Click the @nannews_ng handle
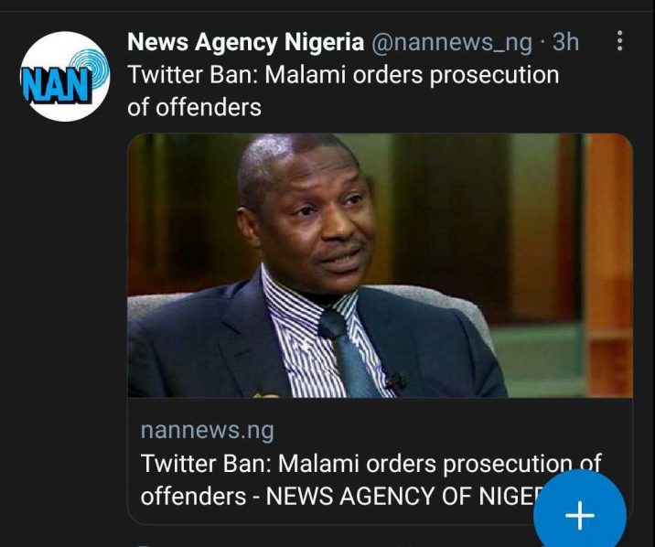The width and height of the screenshot is (655, 547). pos(450,42)
